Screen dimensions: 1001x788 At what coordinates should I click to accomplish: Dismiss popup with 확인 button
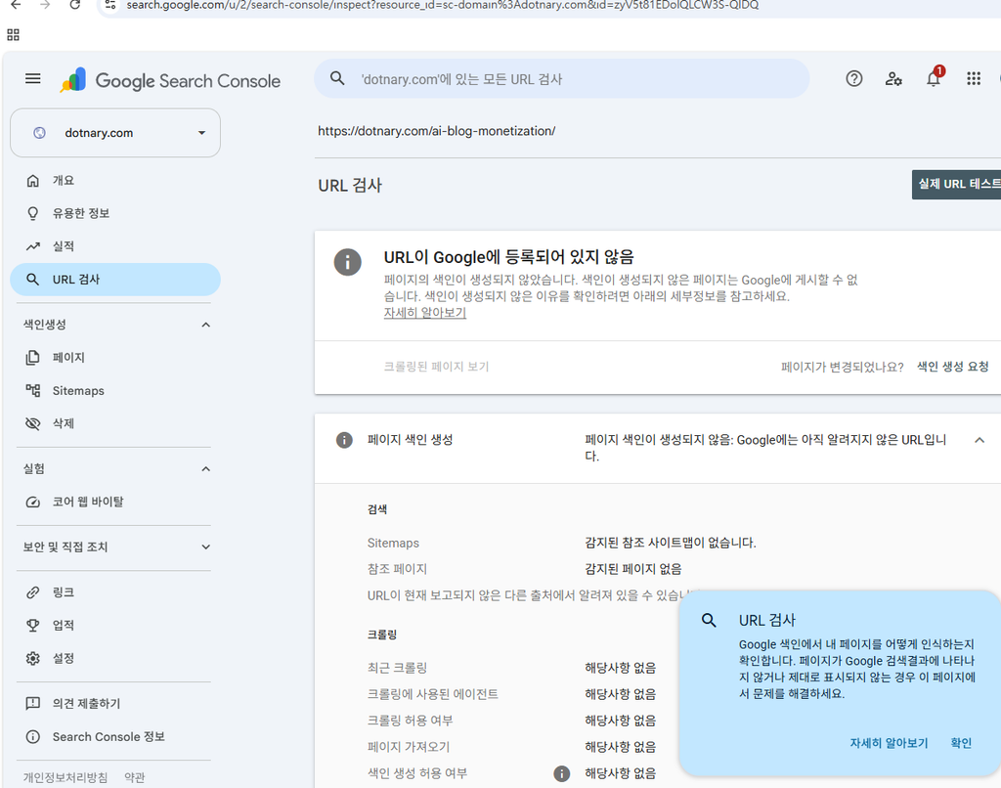tap(961, 743)
